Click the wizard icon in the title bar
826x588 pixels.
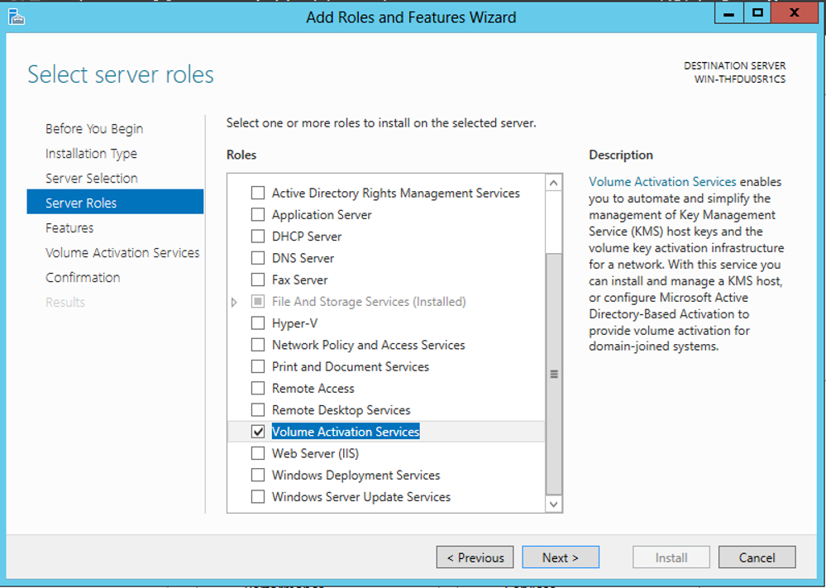[17, 17]
